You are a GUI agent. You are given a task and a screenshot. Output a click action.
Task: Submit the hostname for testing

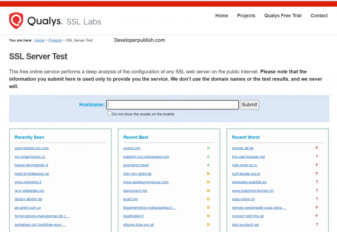[249, 105]
